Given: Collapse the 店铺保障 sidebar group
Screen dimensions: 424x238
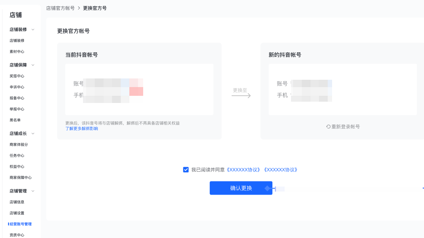Looking at the screenshot, I should tap(33, 65).
